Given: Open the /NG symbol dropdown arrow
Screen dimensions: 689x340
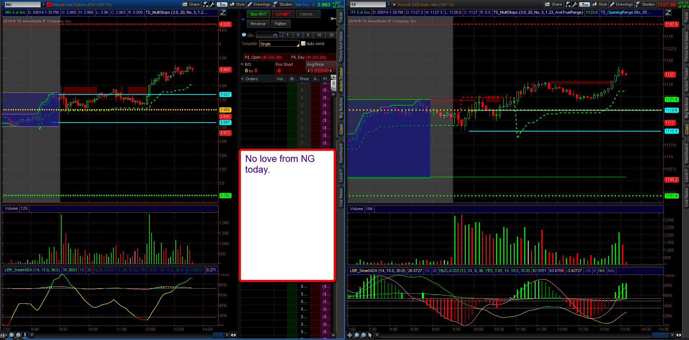Looking at the screenshot, I should point(44,5).
